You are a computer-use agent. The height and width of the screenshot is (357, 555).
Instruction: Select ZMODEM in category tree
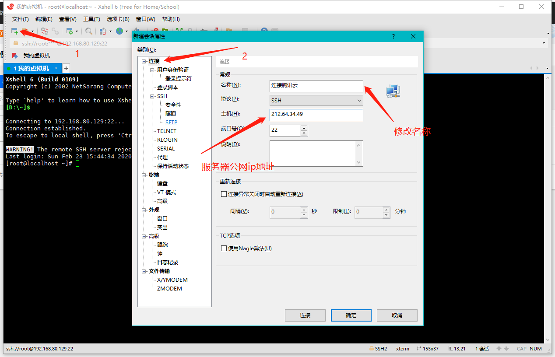click(x=169, y=289)
